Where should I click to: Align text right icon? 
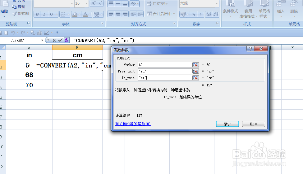coord(125,14)
